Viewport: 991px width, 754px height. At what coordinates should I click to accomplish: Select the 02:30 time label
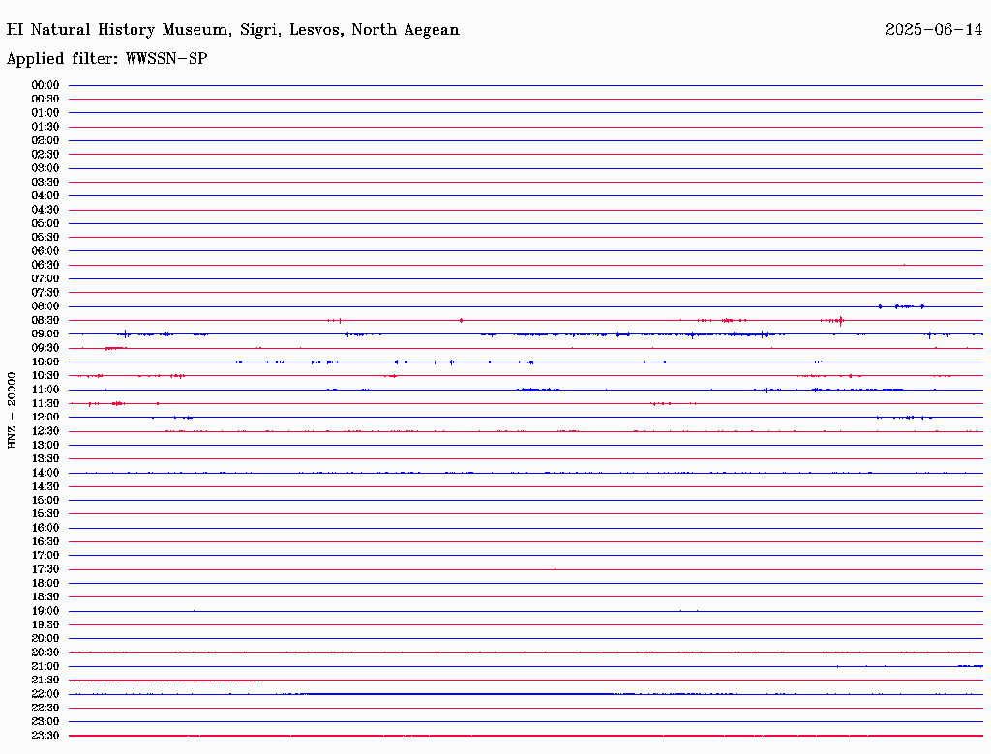pyautogui.click(x=45, y=155)
